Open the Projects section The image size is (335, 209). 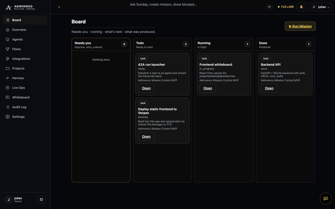(25, 68)
